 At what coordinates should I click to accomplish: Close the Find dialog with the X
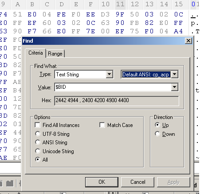(x=188, y=41)
